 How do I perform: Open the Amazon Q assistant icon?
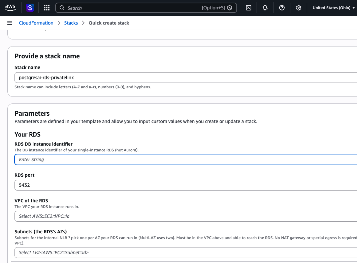[30, 8]
